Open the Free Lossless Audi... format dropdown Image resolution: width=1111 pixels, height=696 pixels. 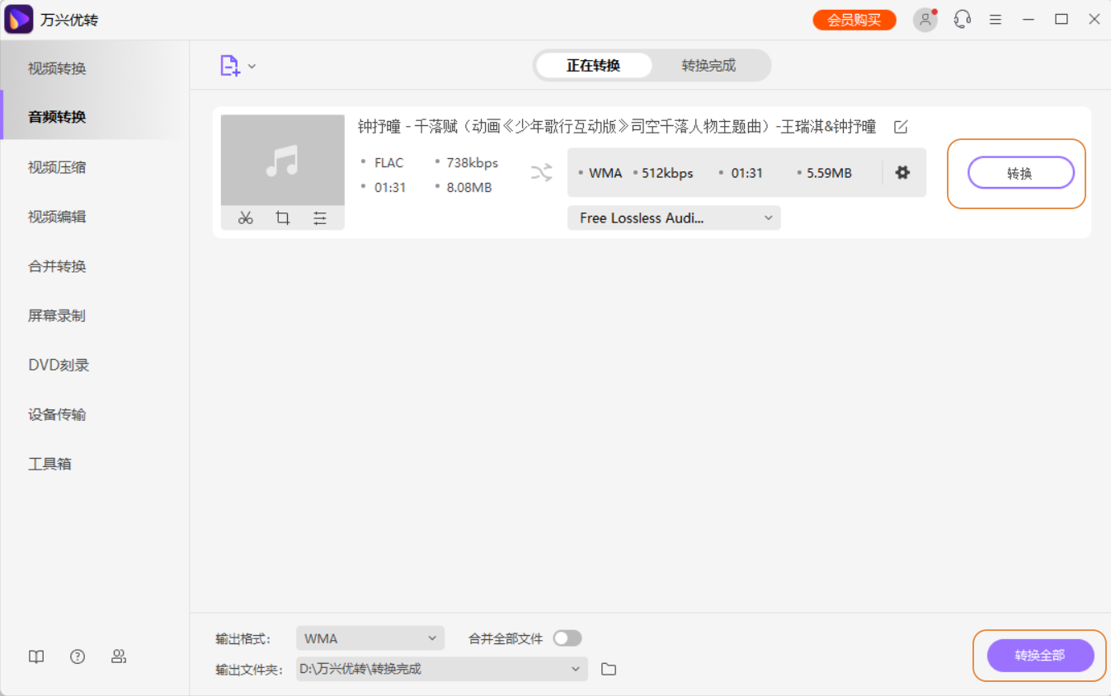point(673,217)
